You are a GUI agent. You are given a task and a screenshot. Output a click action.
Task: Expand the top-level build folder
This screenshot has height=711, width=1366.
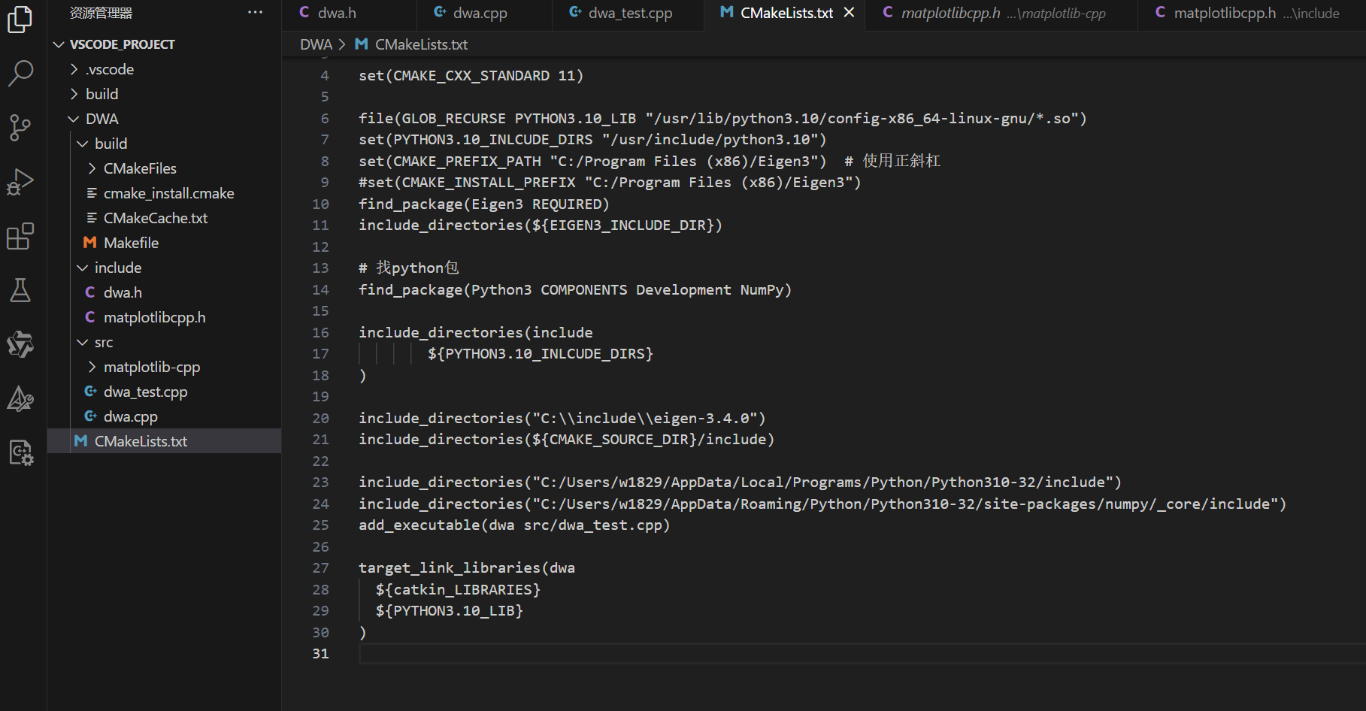pyautogui.click(x=165, y=94)
